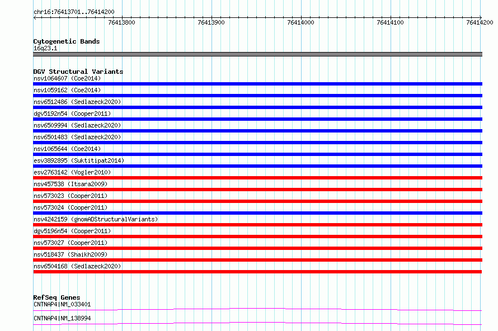Image resolution: width=498 pixels, height=331 pixels.
Task: Open variant nsv1059162 (Coe2014) label
Action: click(x=67, y=90)
